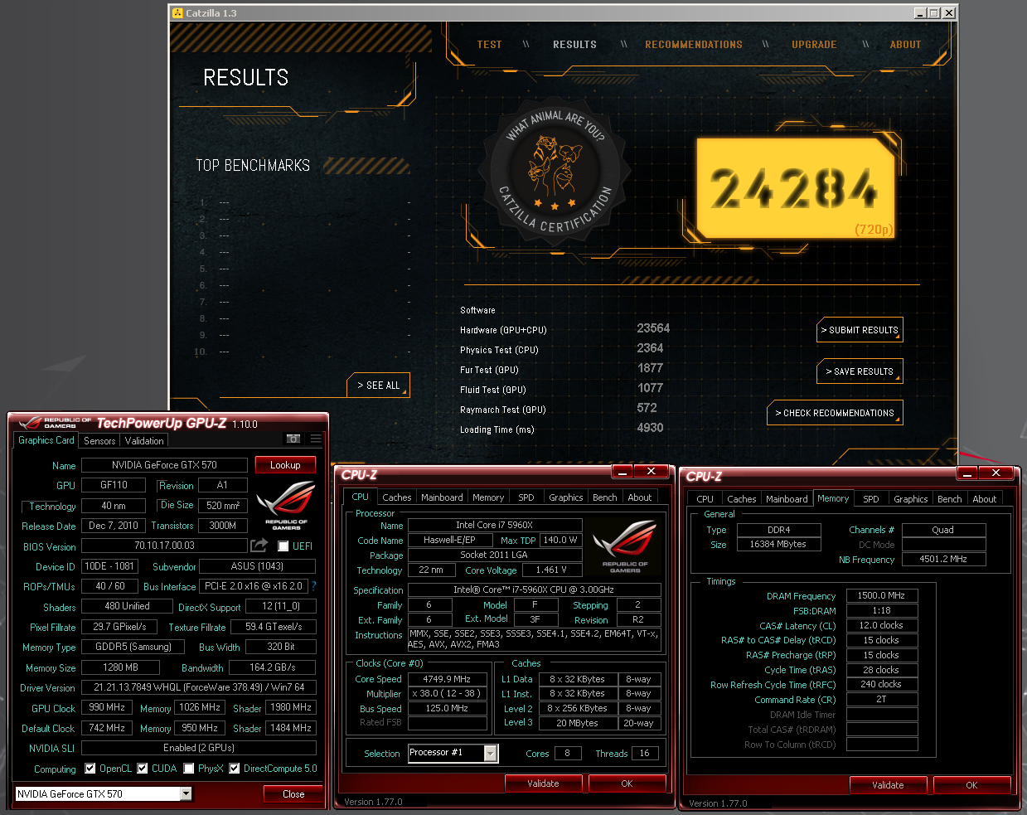
Task: Click SEE ALL benchmarks button
Action: click(x=378, y=386)
